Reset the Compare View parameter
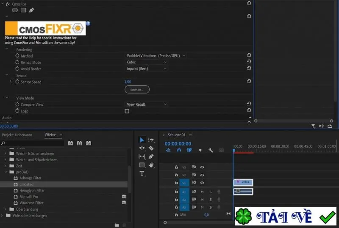This screenshot has width=339, height=228. point(249,104)
